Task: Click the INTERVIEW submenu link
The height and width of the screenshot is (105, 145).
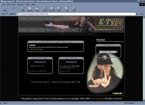Action: (61, 34)
